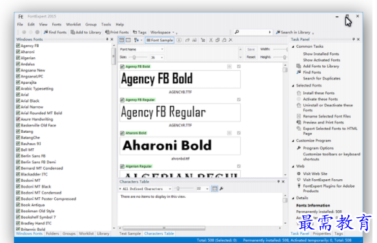Pin the Task Panel
377x243 pixels.
coord(354,39)
